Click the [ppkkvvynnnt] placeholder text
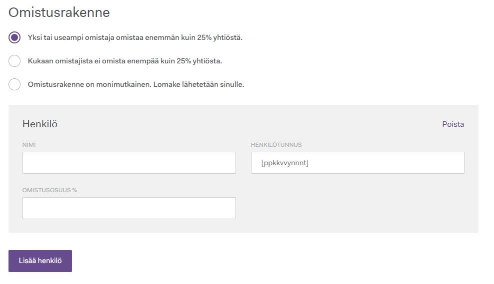Viewport: 494px width, 284px height. click(284, 163)
